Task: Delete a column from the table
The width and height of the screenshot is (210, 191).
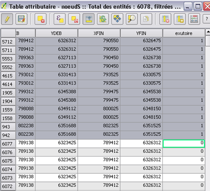Action: tap(165, 19)
